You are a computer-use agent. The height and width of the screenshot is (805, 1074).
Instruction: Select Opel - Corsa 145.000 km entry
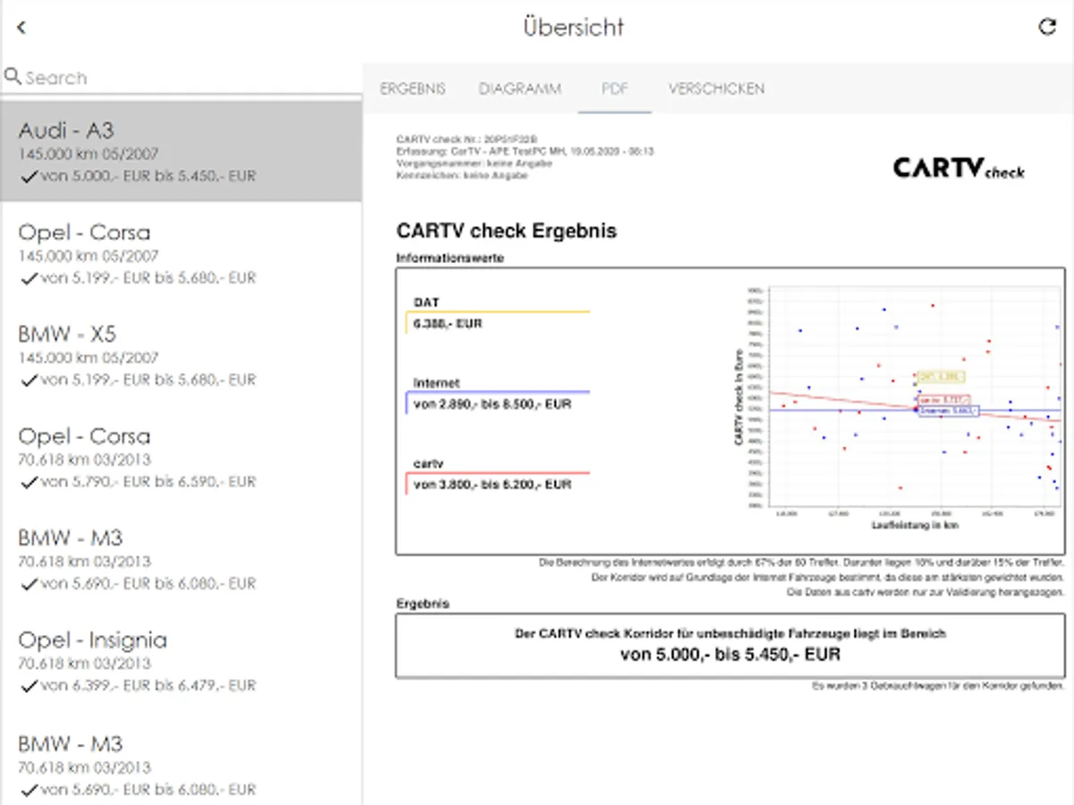point(181,253)
